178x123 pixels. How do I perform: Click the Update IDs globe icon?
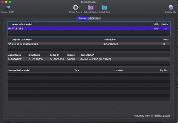click(x=171, y=7)
